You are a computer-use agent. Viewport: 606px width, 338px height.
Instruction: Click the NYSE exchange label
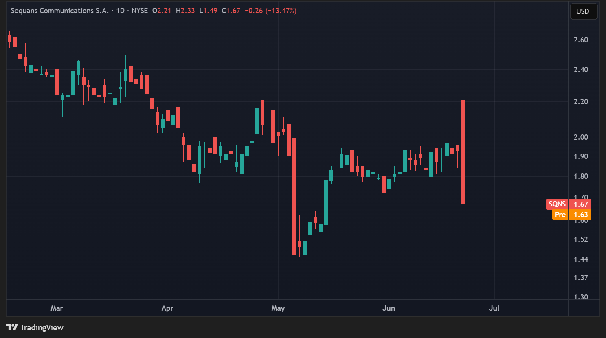click(x=140, y=11)
